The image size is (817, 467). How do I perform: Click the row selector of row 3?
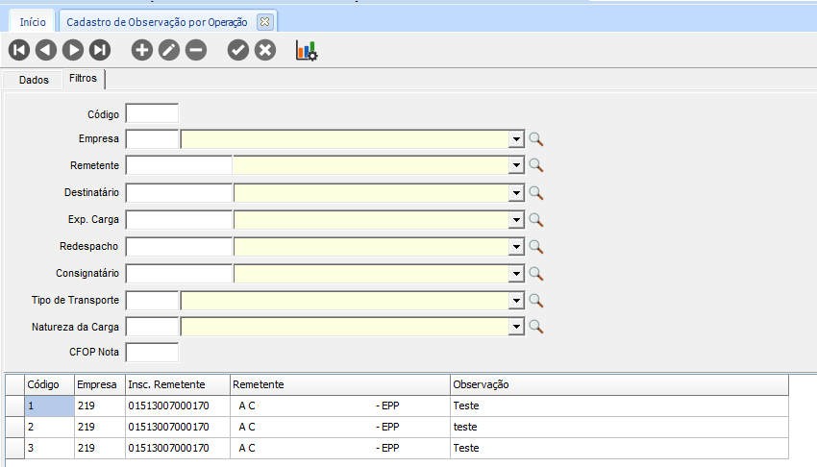pyautogui.click(x=14, y=448)
